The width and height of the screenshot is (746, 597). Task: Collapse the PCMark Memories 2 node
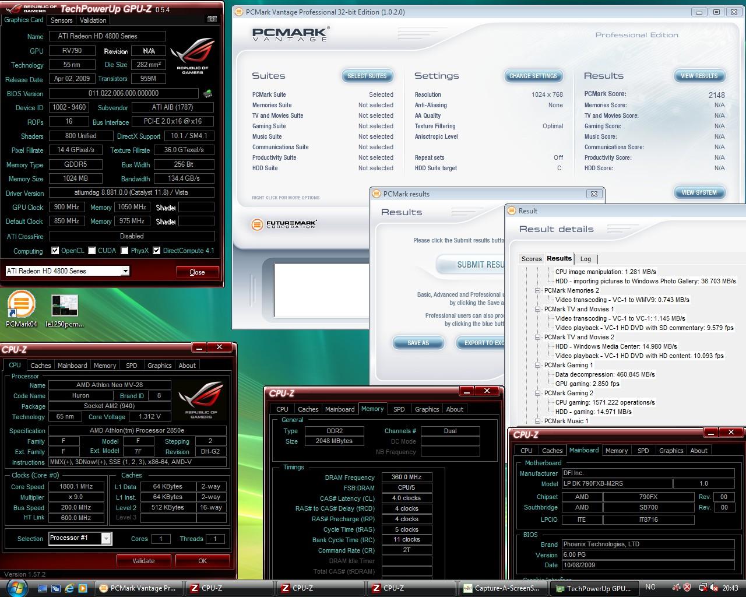pos(538,290)
